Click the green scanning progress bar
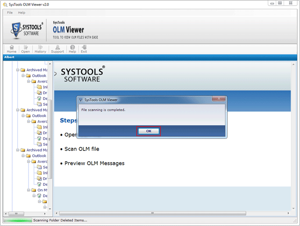 point(18,220)
